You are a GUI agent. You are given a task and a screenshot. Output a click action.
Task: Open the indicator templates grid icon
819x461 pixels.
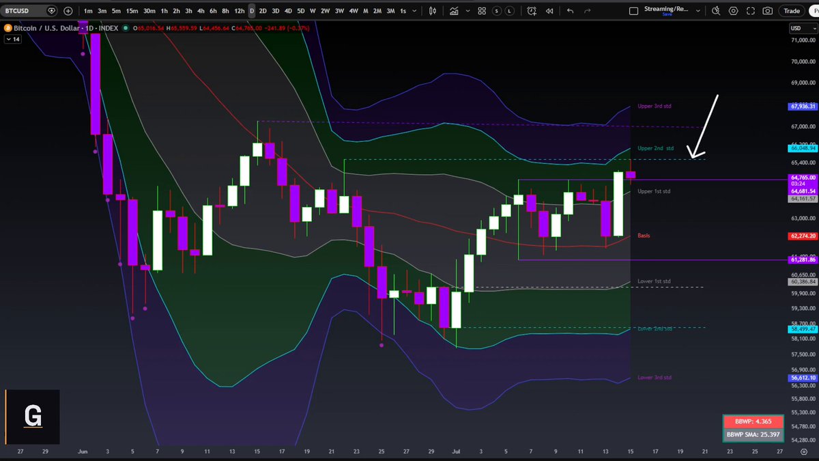(483, 11)
